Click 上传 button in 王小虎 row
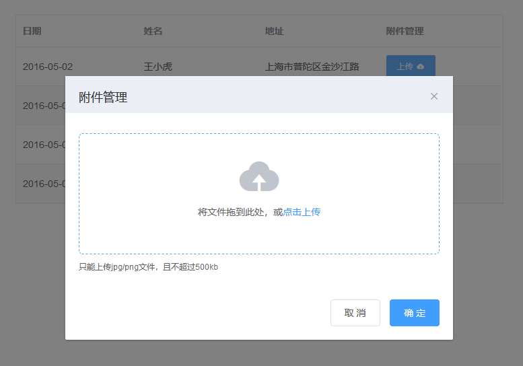The height and width of the screenshot is (366, 523). pos(411,66)
